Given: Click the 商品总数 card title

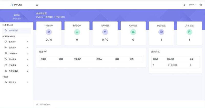Looking at the screenshot, I should coord(161,26).
